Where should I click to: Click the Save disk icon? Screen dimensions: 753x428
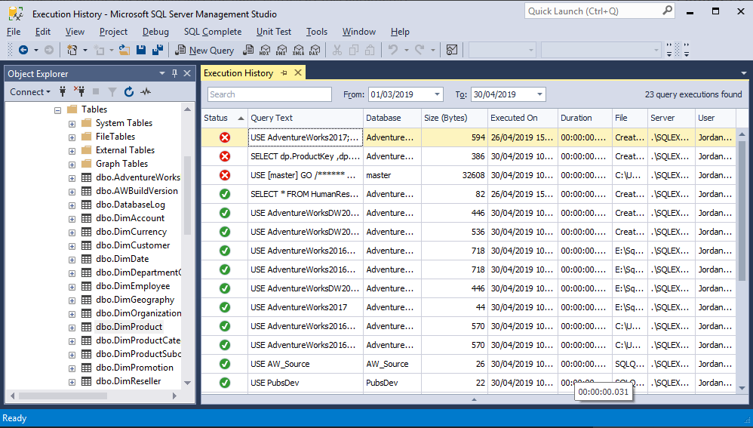(x=141, y=50)
